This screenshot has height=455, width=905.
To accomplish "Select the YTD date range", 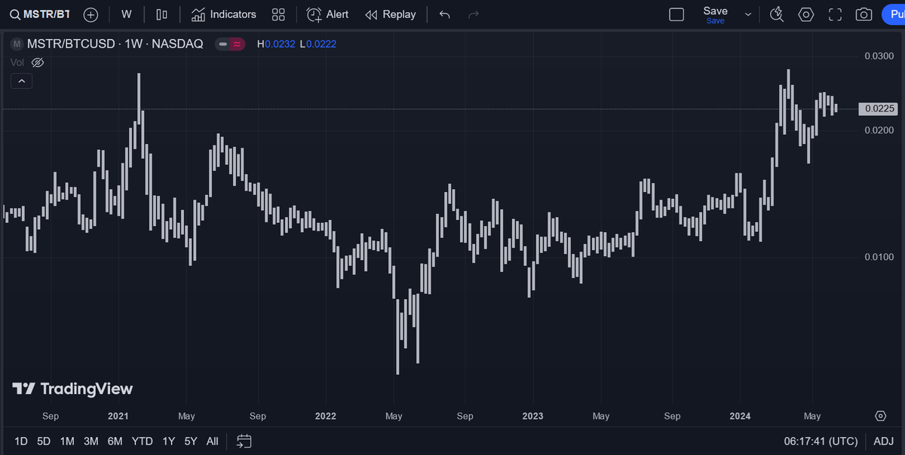I will point(142,441).
